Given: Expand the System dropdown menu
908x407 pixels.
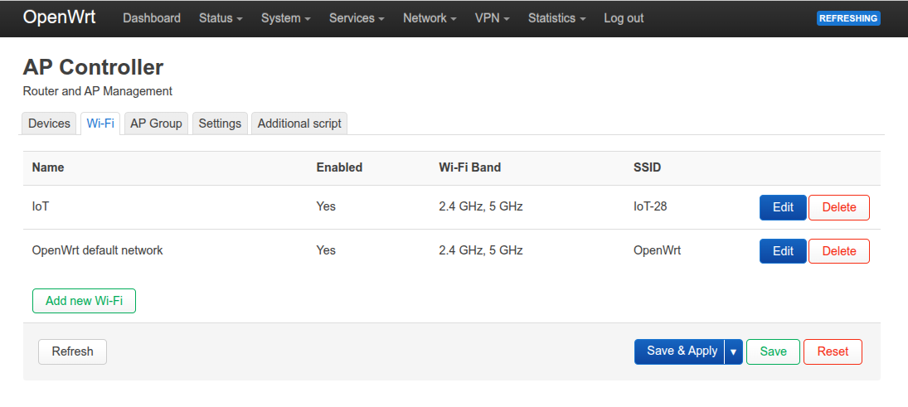Looking at the screenshot, I should [285, 18].
